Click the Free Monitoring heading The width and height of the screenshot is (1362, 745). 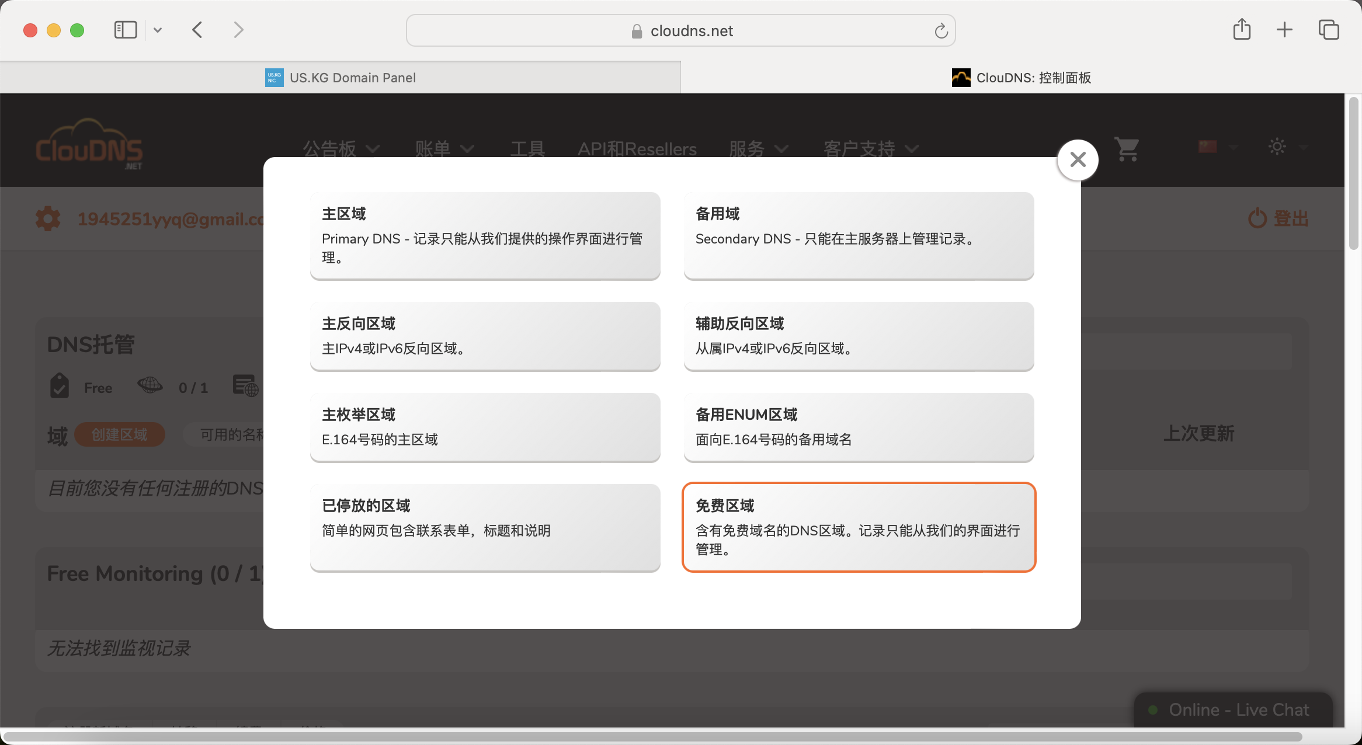(155, 573)
